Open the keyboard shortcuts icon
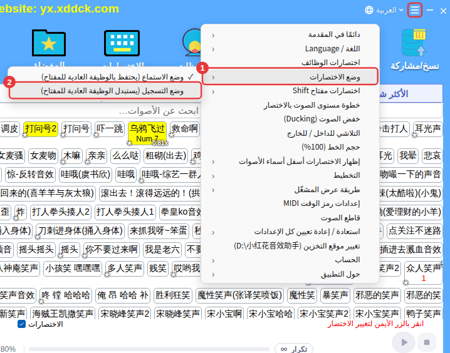Viewport: 450px width, 353px height. pyautogui.click(x=122, y=43)
